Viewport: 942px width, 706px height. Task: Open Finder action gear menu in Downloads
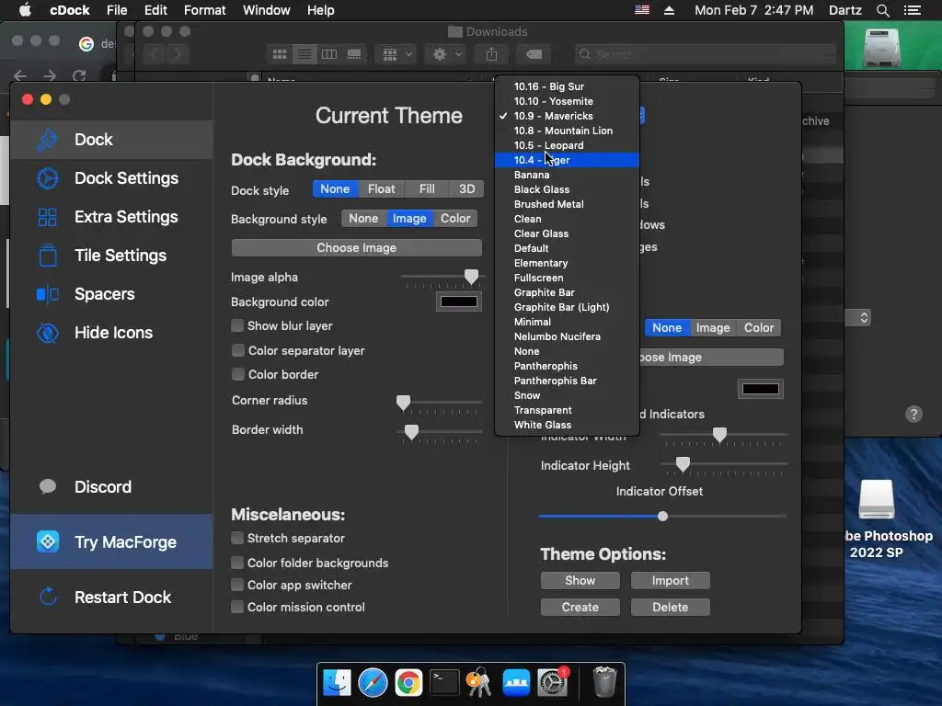[446, 54]
